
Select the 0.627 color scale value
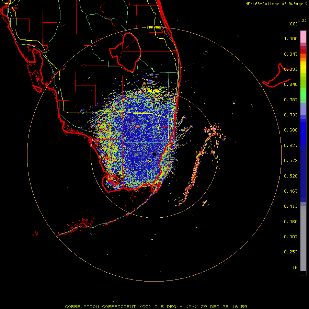tap(291, 146)
